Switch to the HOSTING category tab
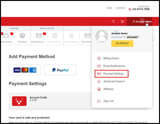This screenshot has height=124, width=160. [14, 28]
